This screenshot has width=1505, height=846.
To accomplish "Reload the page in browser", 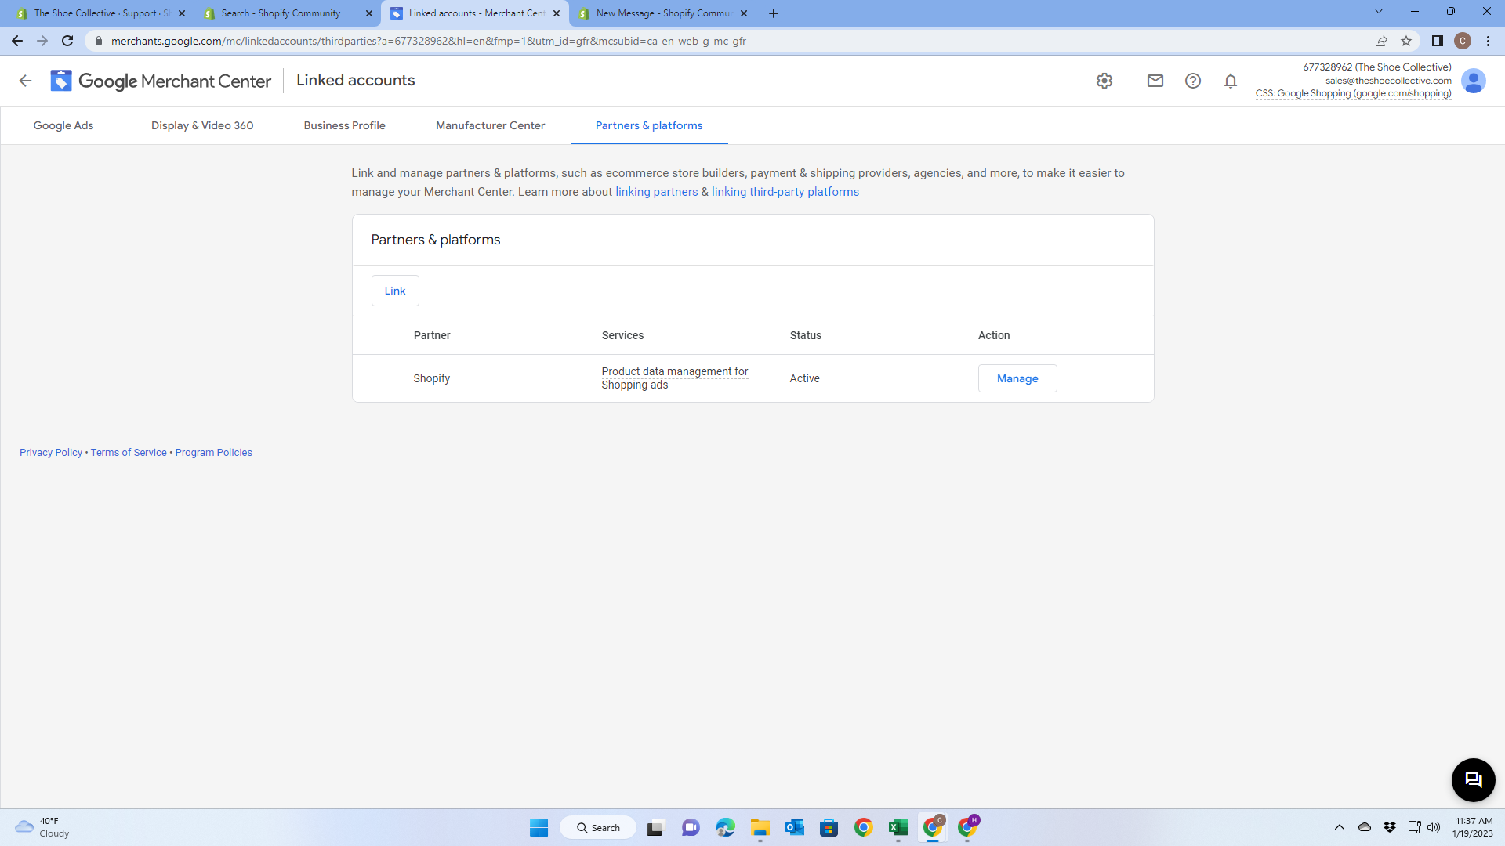I will [x=67, y=41].
